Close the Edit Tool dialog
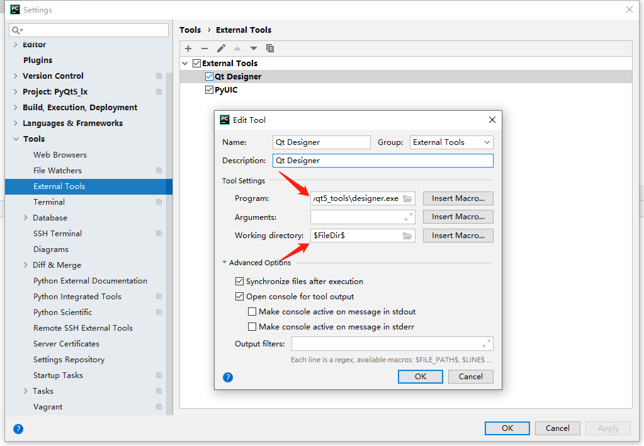Viewport: 644px width, 446px height. (x=492, y=120)
